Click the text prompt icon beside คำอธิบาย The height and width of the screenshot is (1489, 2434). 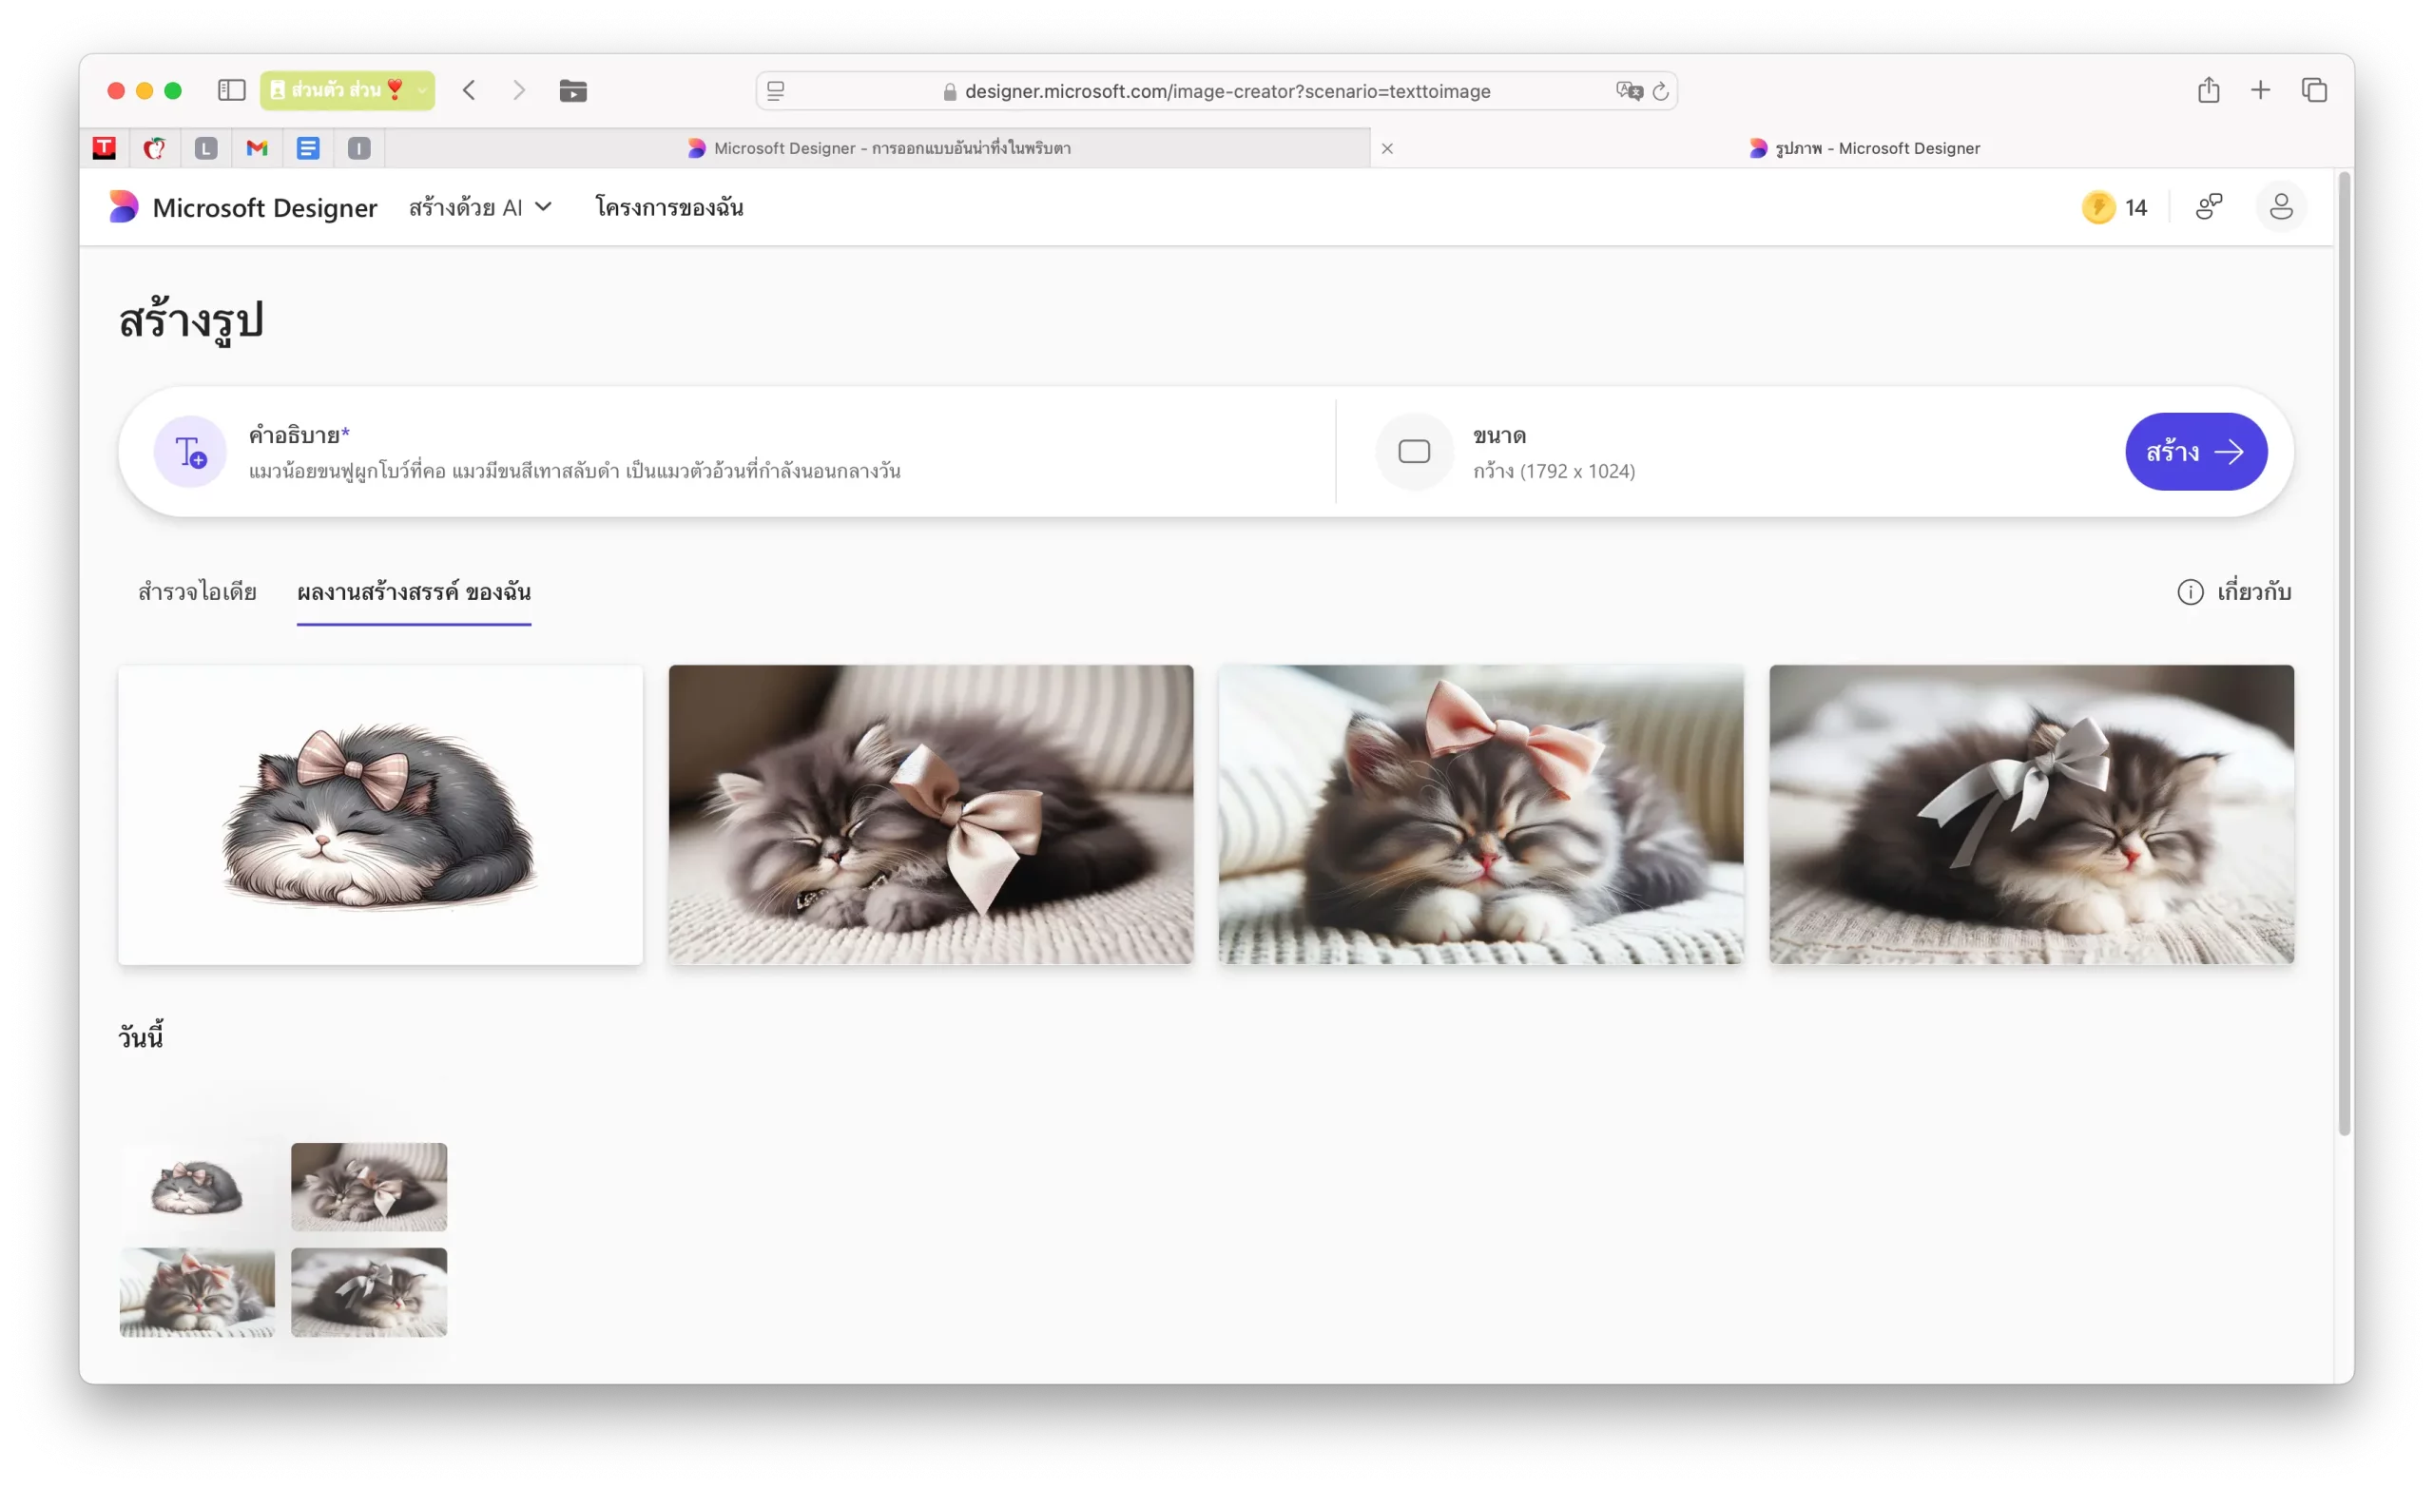pyautogui.click(x=189, y=452)
